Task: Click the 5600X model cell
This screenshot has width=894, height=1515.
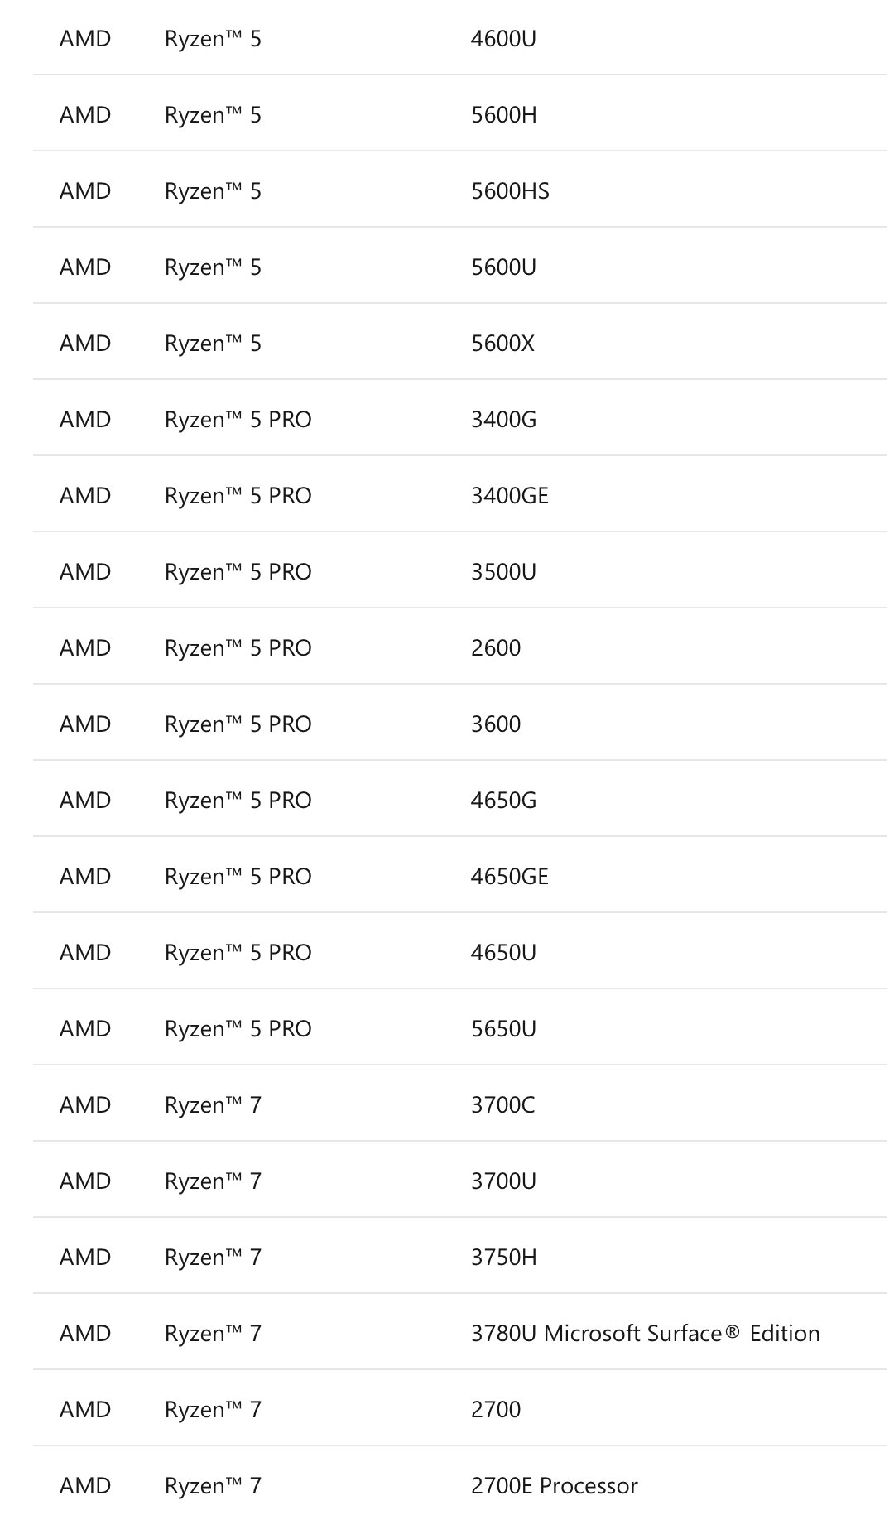Action: point(502,344)
